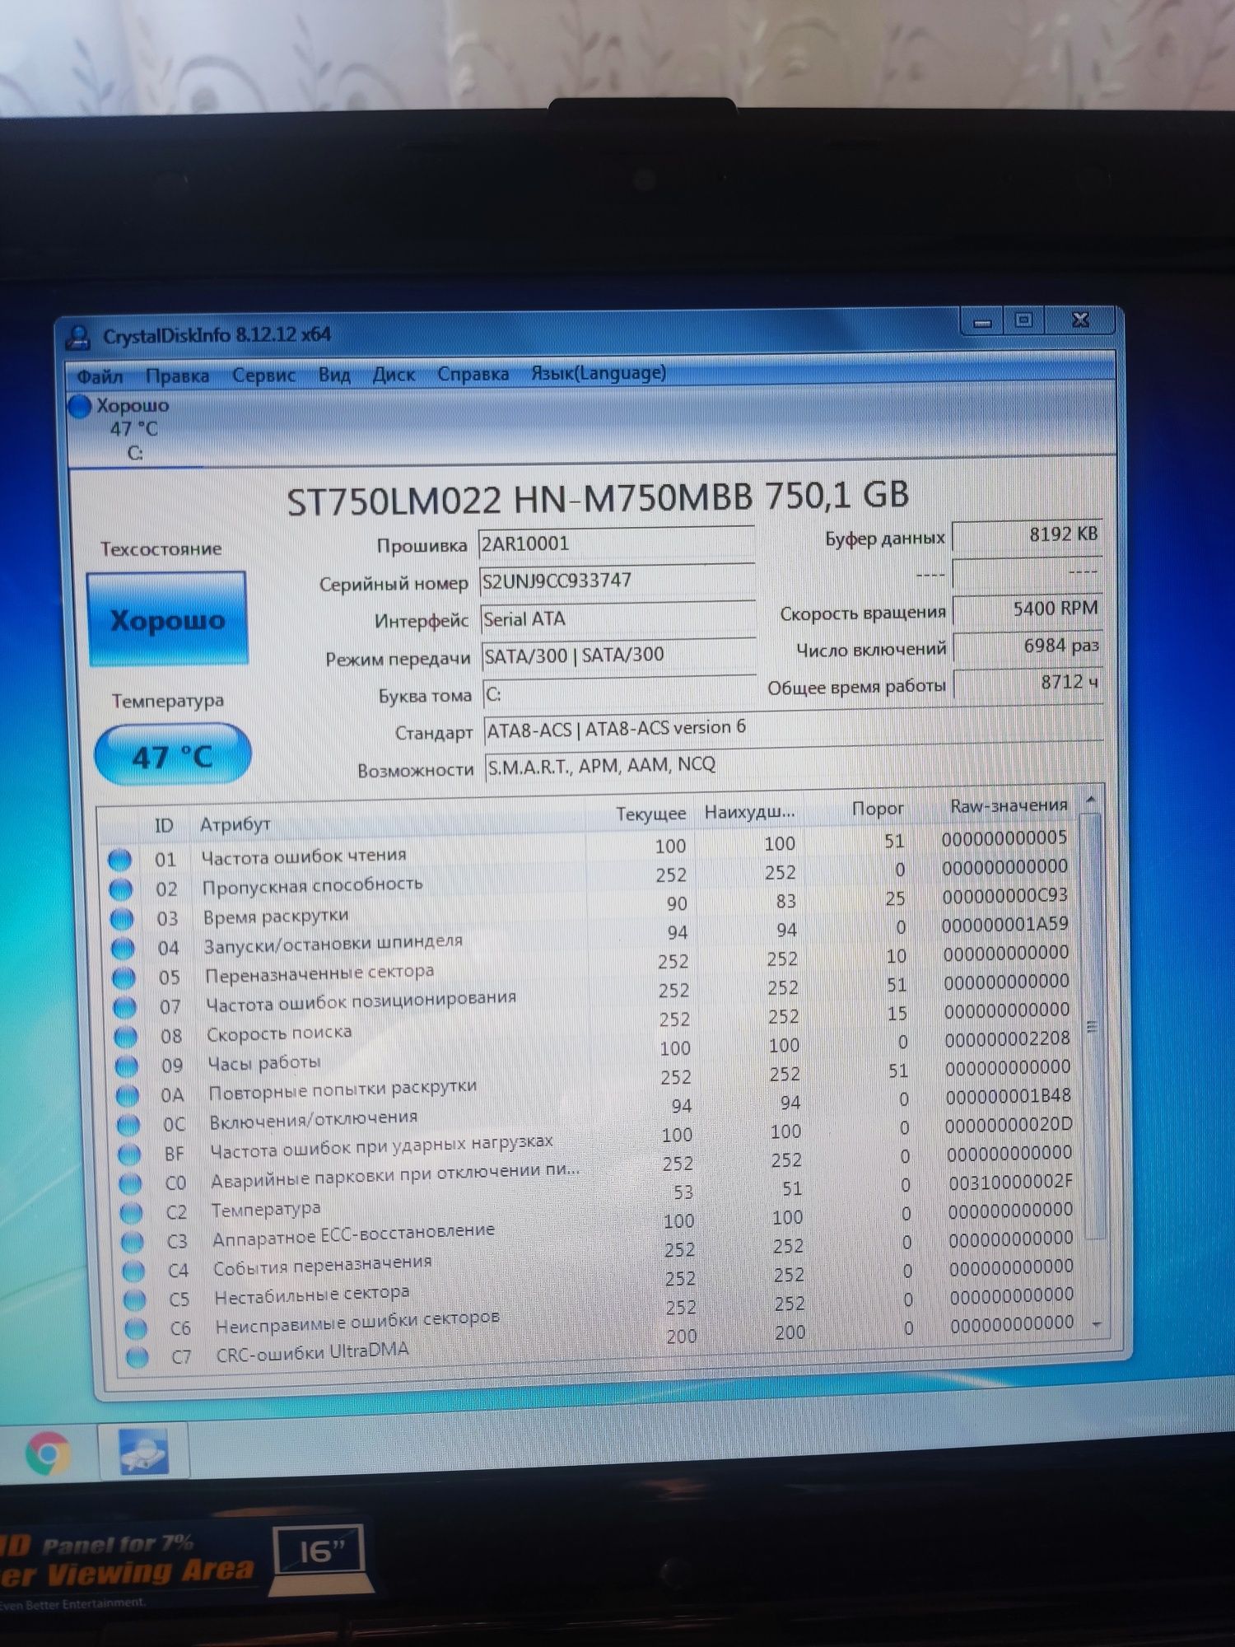Click CrystalDiskInfo taskbar icon
The width and height of the screenshot is (1235, 1647).
pyautogui.click(x=143, y=1451)
